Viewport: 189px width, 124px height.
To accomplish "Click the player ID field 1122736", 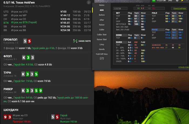I will 120,8.
